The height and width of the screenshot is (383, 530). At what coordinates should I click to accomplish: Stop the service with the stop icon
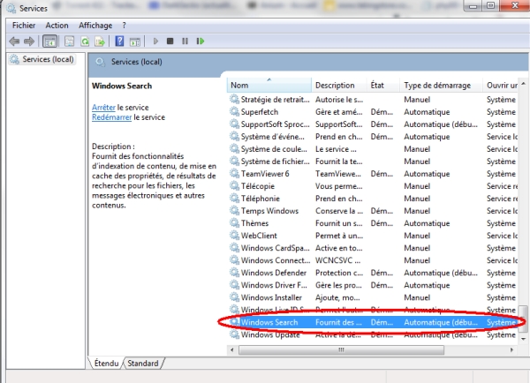coord(170,41)
